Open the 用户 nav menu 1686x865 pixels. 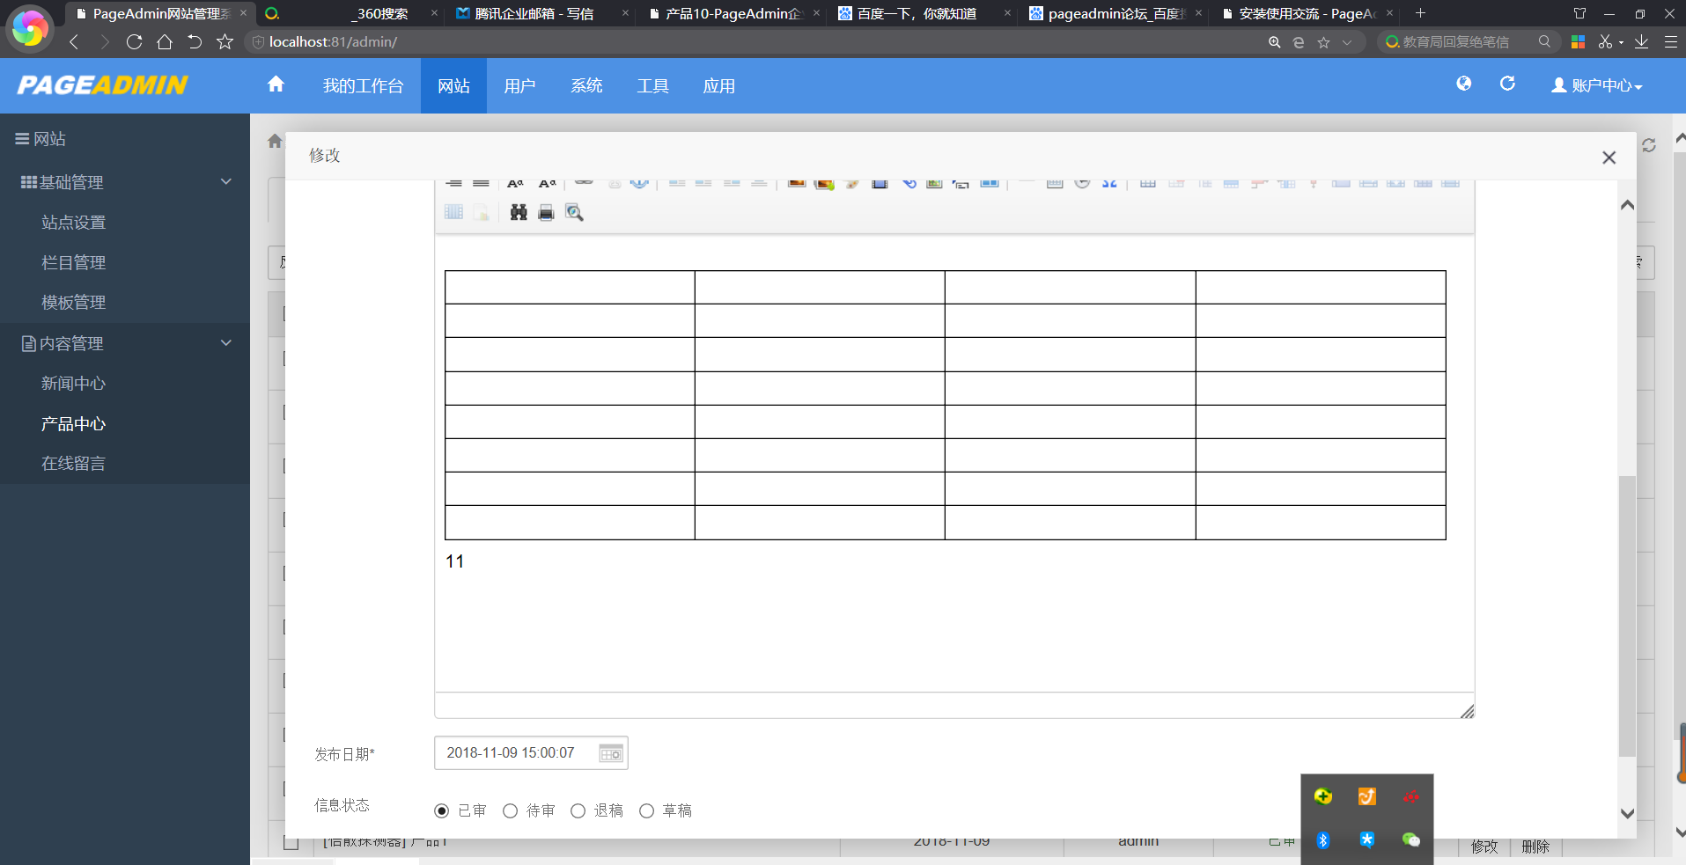[x=519, y=85]
